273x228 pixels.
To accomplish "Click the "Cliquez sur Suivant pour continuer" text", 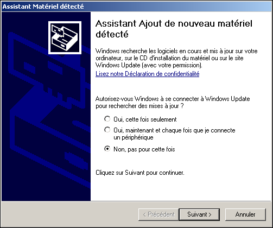I will click(x=140, y=173).
